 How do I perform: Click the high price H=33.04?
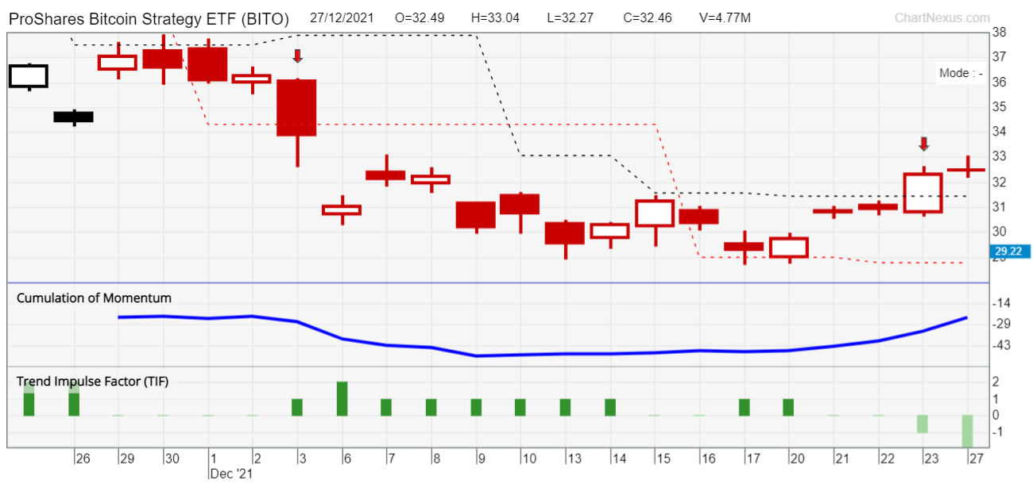(494, 18)
